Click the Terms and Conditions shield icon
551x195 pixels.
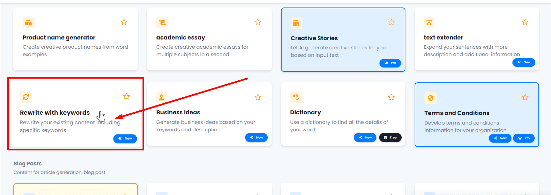tap(430, 98)
